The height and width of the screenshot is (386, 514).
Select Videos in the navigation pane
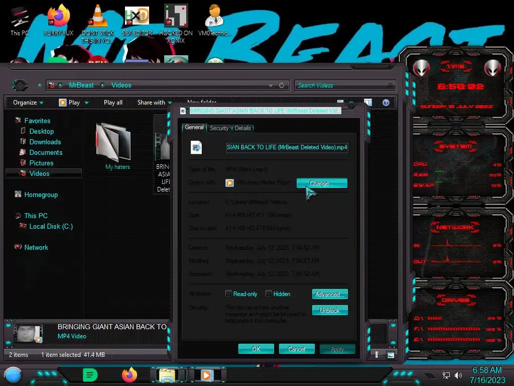44,173
